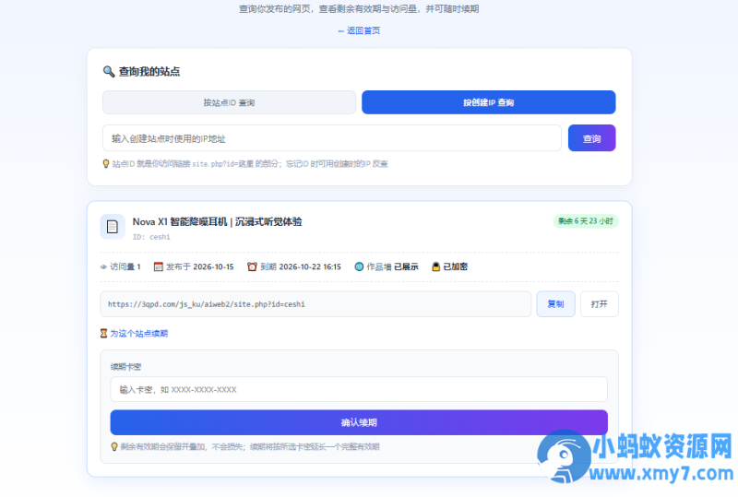Screen dimensions: 738x497
Task: Focus the IP地址 input field
Action: point(332,138)
